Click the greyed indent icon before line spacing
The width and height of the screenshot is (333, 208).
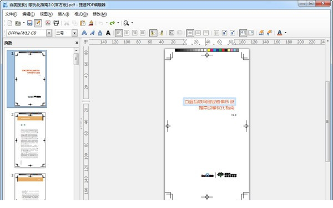tap(179, 33)
